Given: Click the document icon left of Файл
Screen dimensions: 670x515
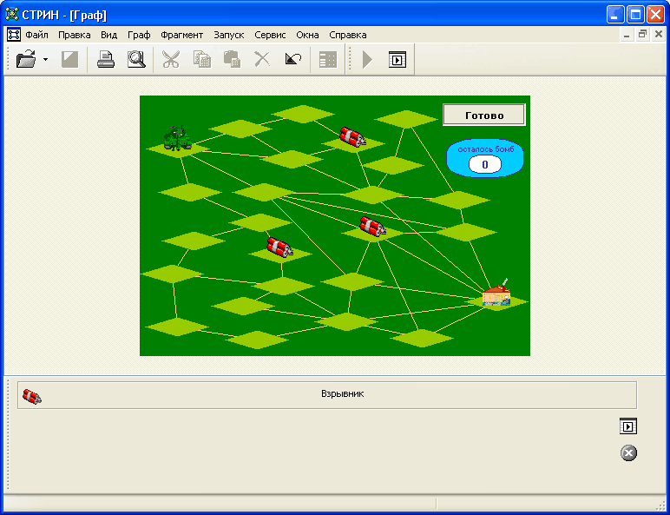Looking at the screenshot, I should pyautogui.click(x=14, y=35).
